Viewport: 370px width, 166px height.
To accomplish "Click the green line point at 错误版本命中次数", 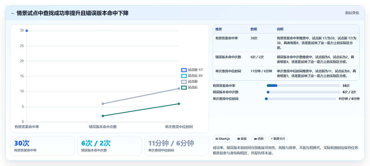I will click(x=103, y=116).
